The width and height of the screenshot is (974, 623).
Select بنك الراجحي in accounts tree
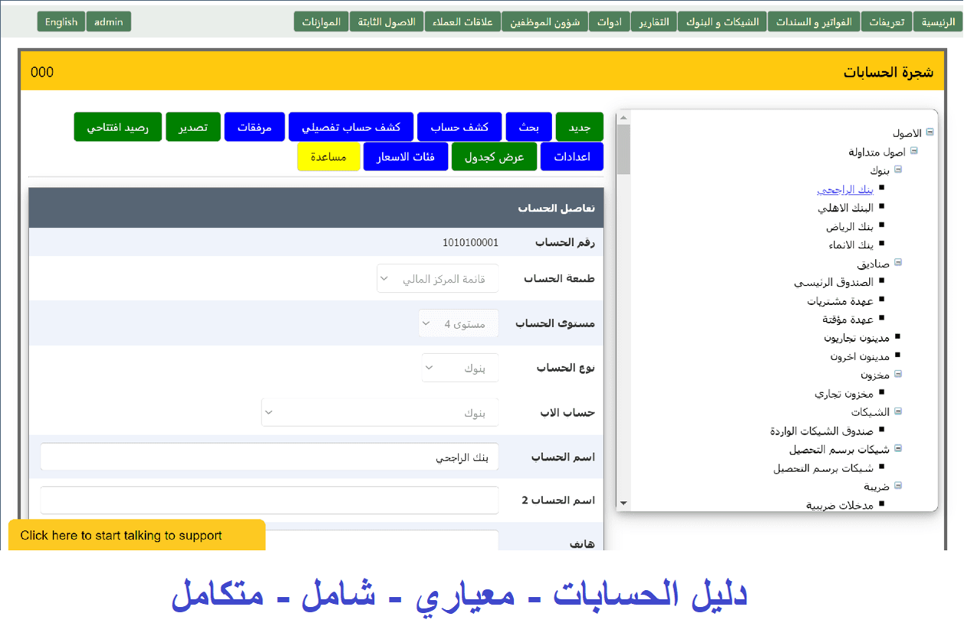[x=844, y=189]
